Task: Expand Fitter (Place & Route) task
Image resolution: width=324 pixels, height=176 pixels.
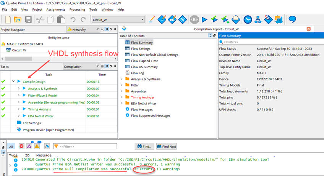Action: click(19, 95)
